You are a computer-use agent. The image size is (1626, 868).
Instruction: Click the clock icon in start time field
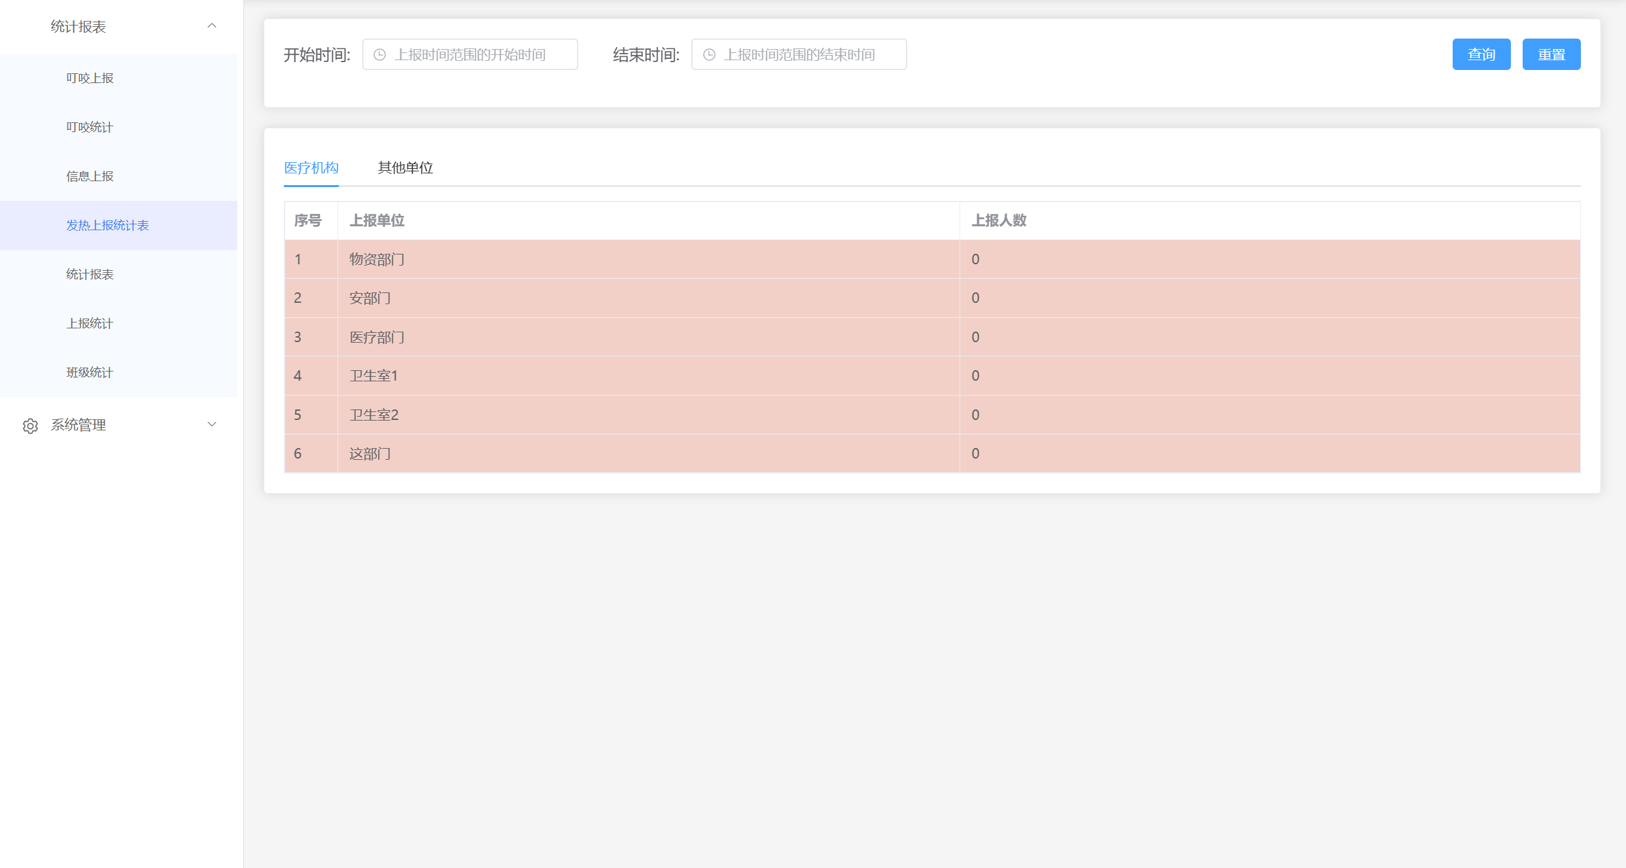tap(379, 55)
